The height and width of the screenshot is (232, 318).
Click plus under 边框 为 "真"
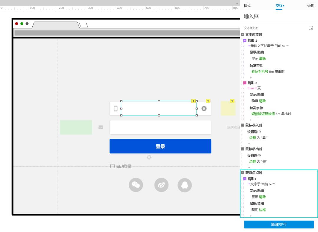249,143
